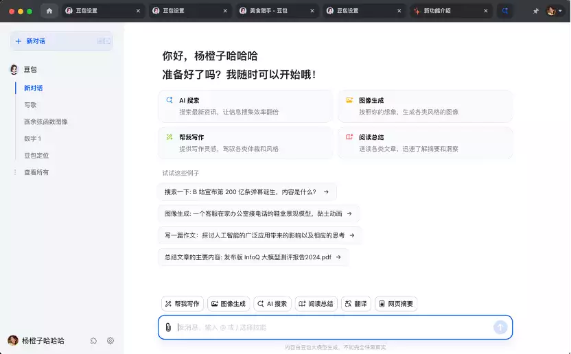571x354 pixels.
Task: Click the plus icon on 新对话 button
Action: coord(19,41)
